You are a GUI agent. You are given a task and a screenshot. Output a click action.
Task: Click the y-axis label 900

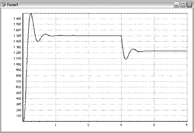click(x=19, y=70)
